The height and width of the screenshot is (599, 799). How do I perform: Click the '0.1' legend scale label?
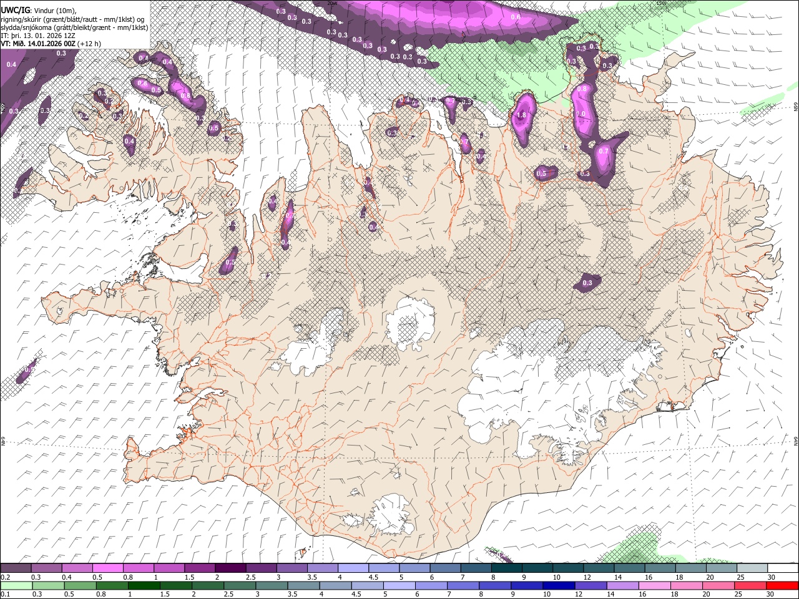click(6, 594)
